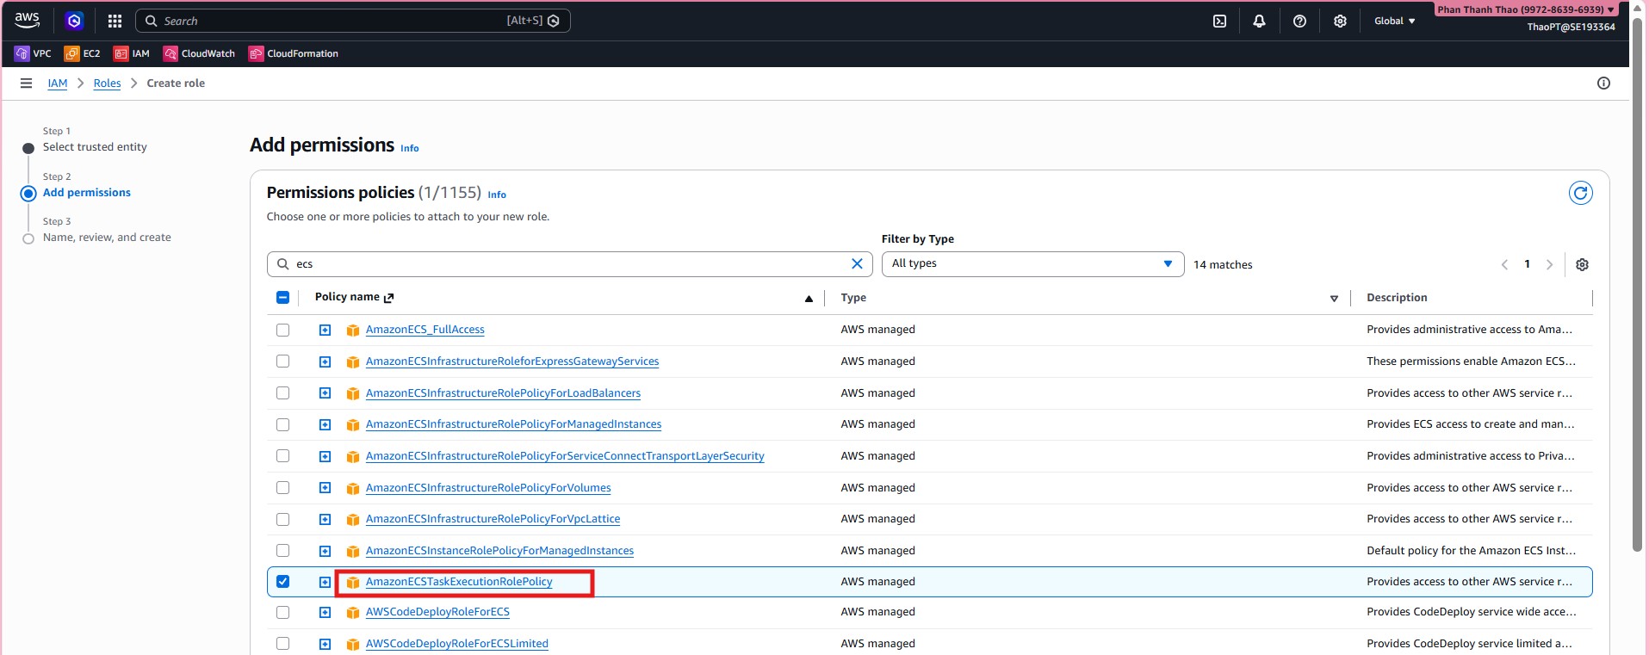Open the CloudShell terminal icon

click(x=1219, y=22)
